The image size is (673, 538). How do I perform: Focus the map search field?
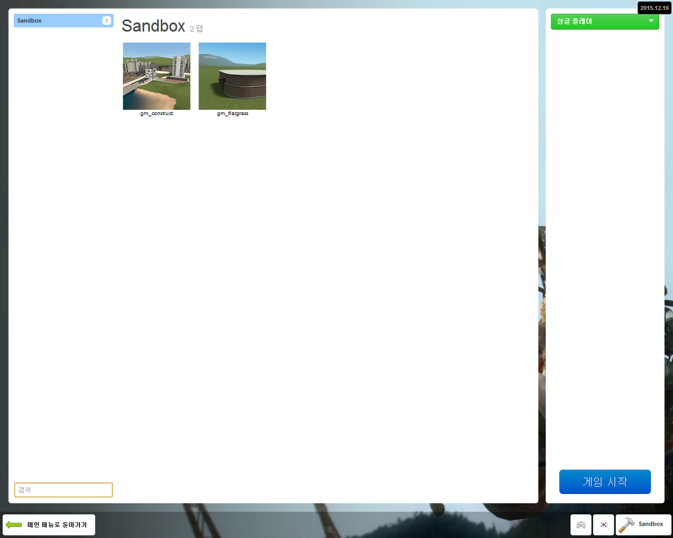click(x=64, y=490)
